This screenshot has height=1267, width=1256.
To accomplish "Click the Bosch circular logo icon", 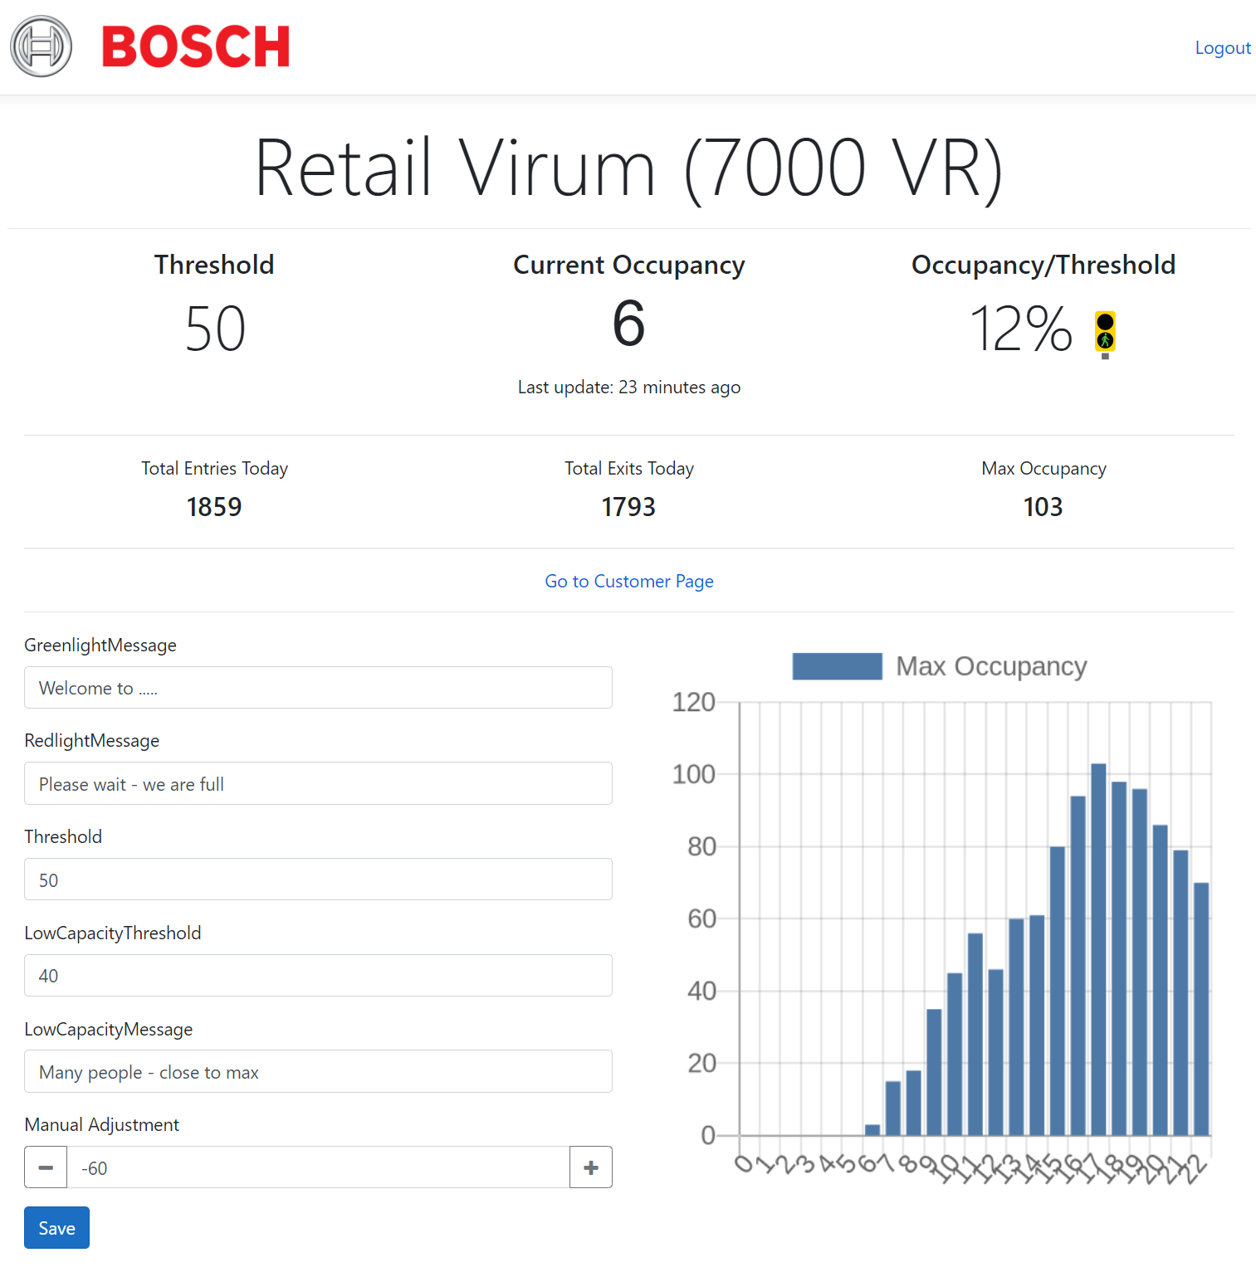I will click(42, 46).
